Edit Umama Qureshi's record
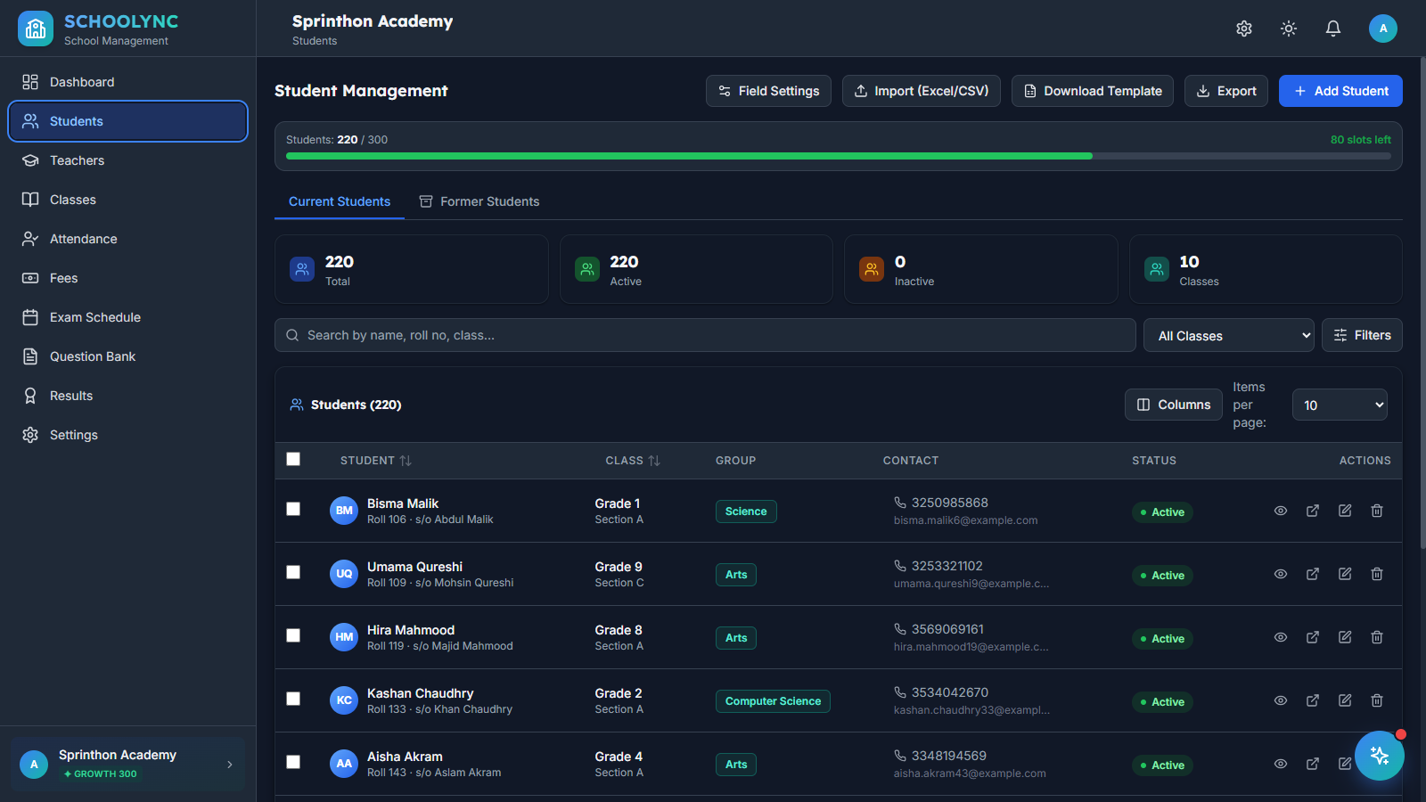This screenshot has width=1426, height=802. click(x=1345, y=574)
